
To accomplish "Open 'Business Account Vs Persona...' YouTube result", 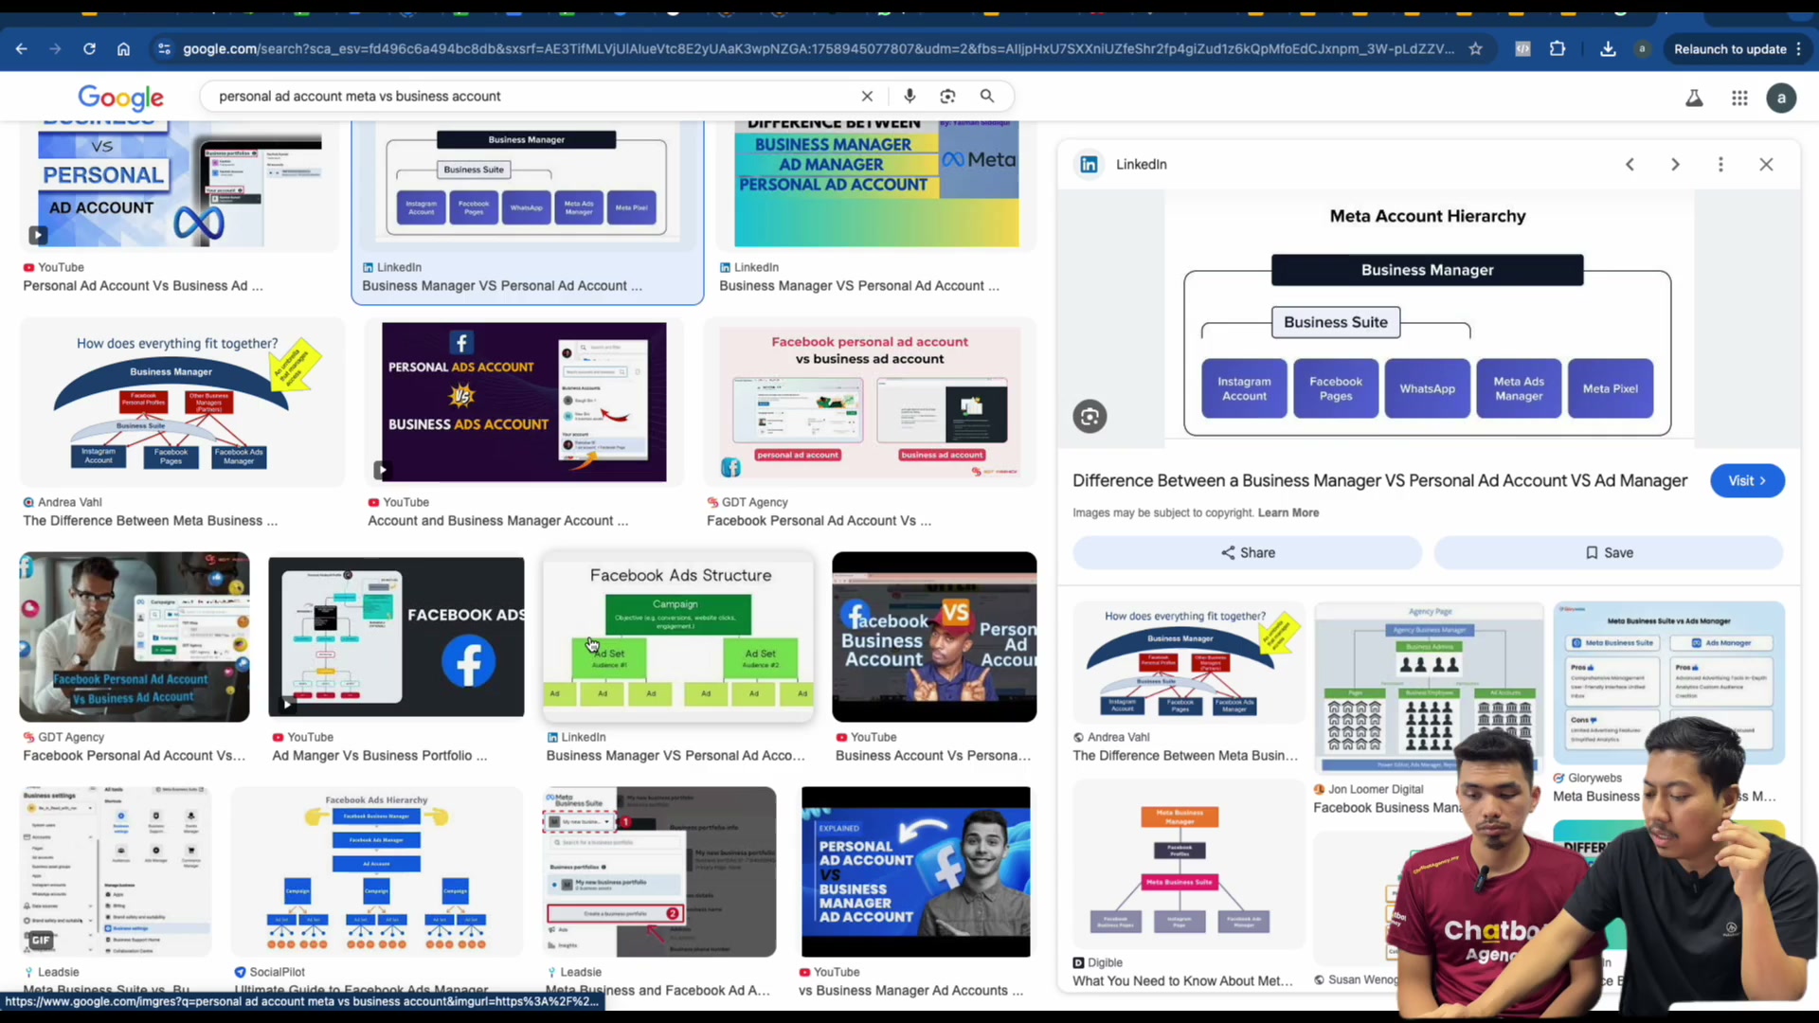I will point(934,637).
